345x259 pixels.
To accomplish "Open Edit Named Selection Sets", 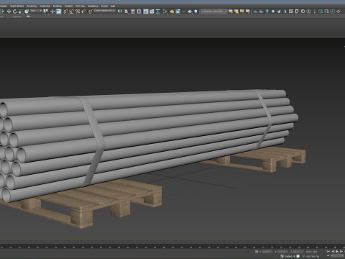I will (91, 12).
